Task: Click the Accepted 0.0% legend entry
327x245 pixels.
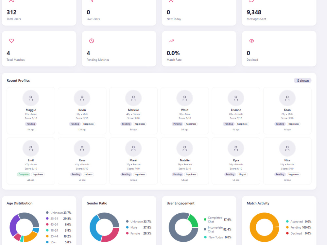Action: coord(299,221)
